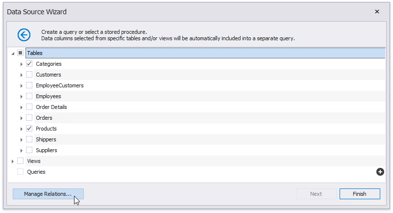
Task: Enable the Orders table checkbox
Action: (29, 118)
